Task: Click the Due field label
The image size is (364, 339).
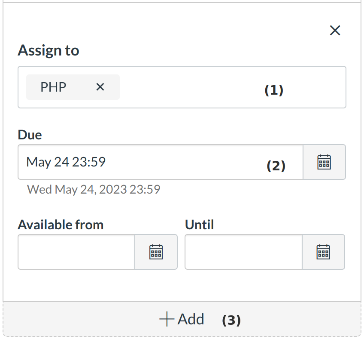Action: click(30, 135)
